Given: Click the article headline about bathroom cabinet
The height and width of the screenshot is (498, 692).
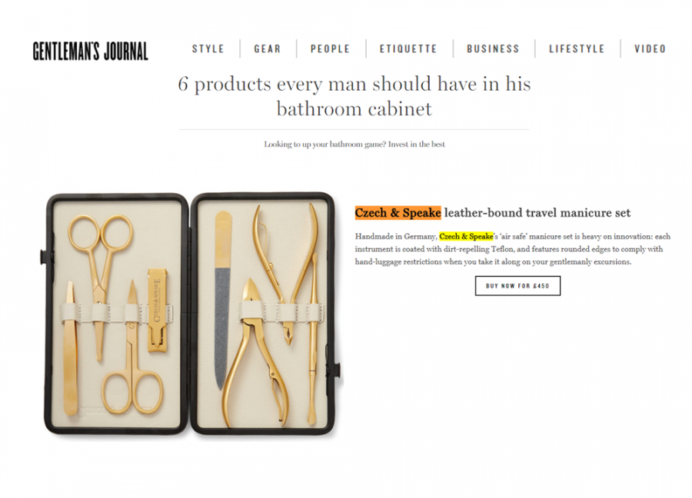Looking at the screenshot, I should [x=354, y=96].
